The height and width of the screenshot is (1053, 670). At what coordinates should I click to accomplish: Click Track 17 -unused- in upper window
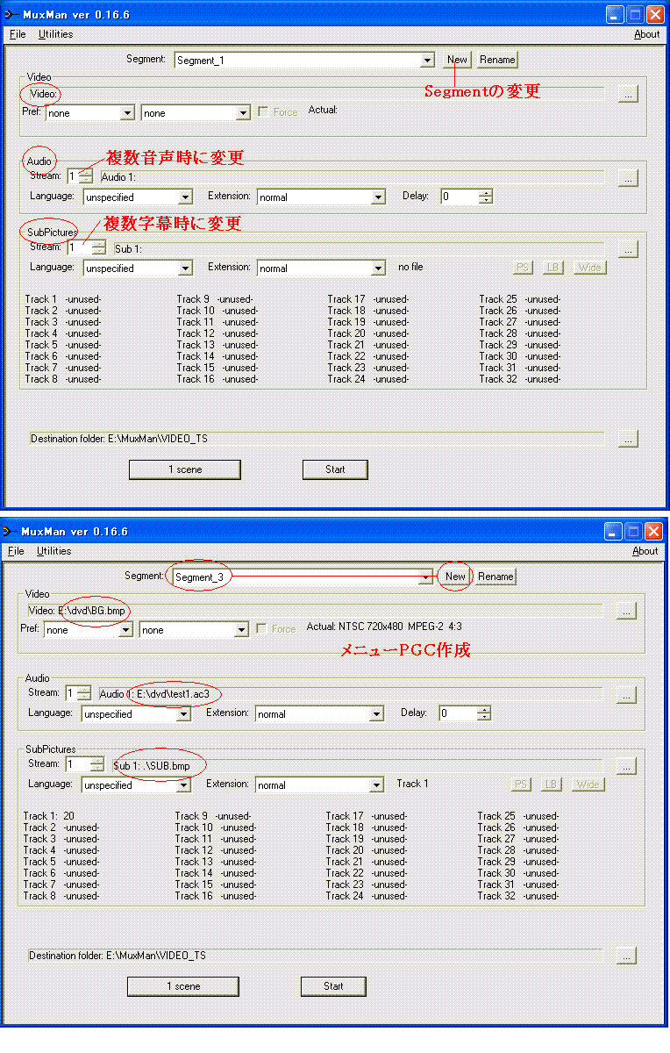368,299
